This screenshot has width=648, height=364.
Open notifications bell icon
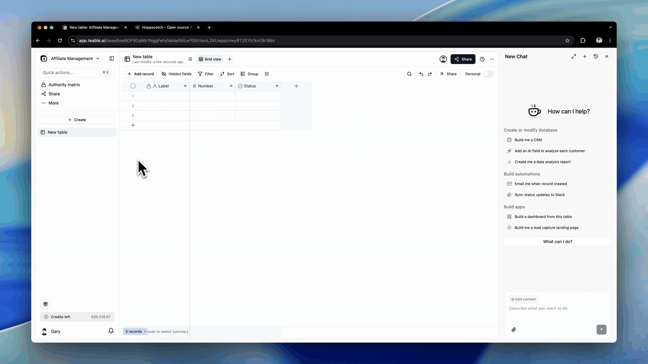tap(111, 331)
